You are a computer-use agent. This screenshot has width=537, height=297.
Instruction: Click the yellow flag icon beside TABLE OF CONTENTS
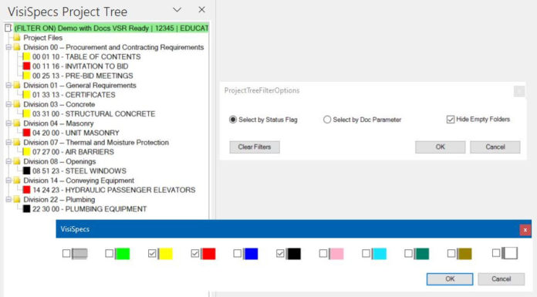click(26, 56)
